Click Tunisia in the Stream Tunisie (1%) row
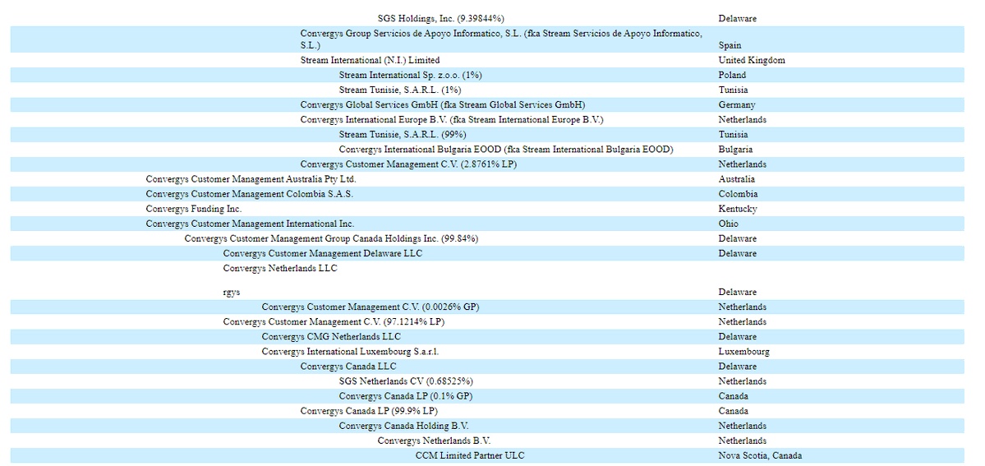985x466 pixels. point(733,90)
